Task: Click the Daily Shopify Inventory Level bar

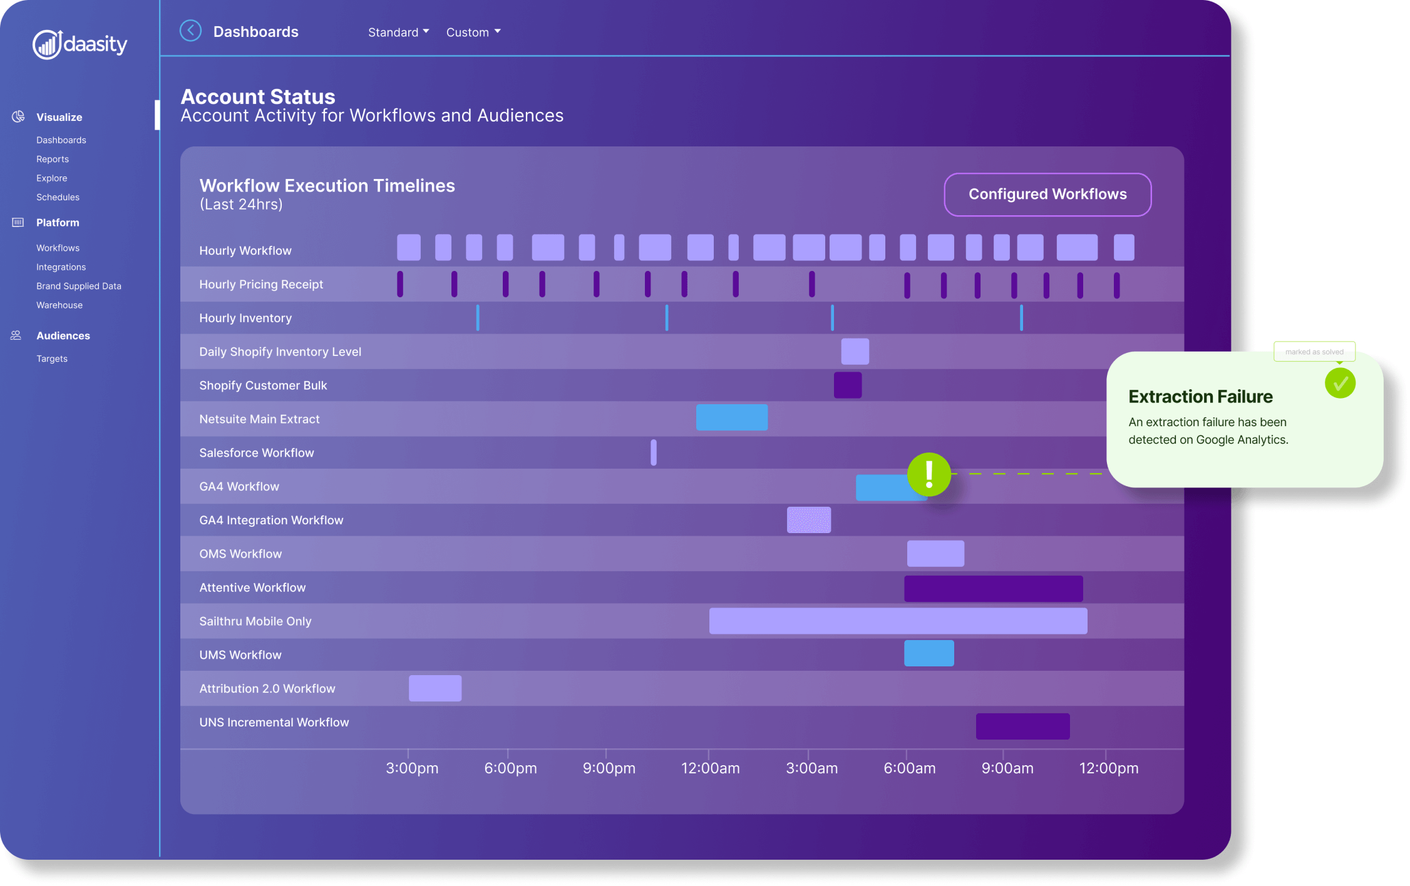Action: tap(855, 352)
